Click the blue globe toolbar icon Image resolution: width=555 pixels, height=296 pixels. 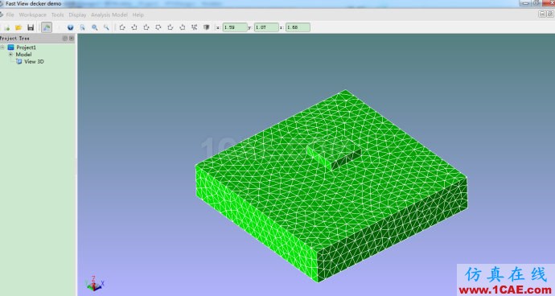point(71,27)
